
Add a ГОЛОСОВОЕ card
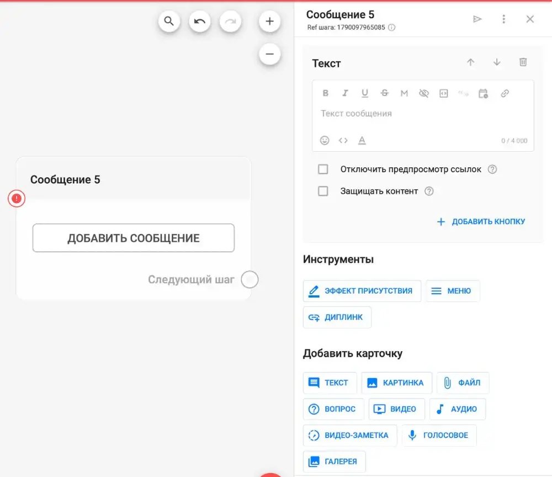(439, 436)
